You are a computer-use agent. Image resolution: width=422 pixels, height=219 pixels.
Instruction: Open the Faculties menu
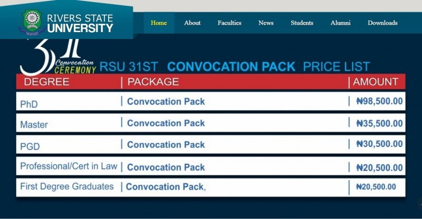(229, 23)
